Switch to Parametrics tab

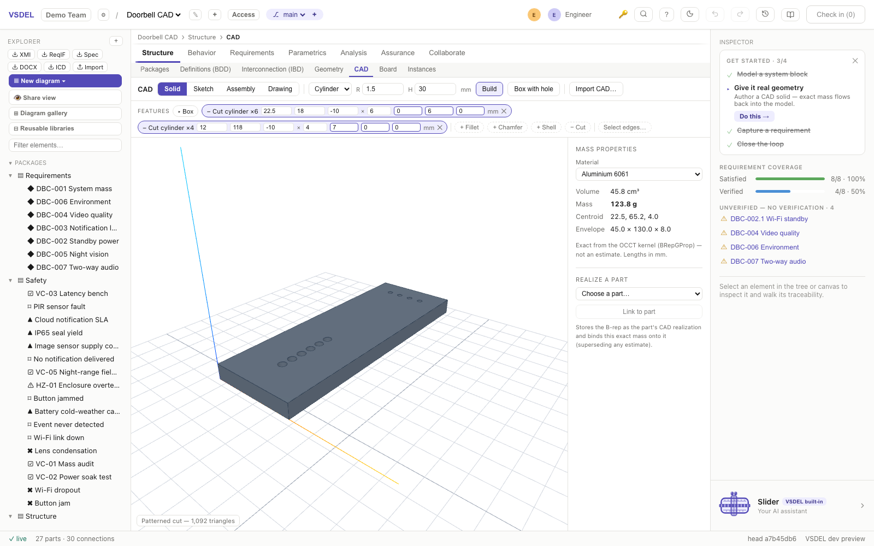(x=307, y=53)
